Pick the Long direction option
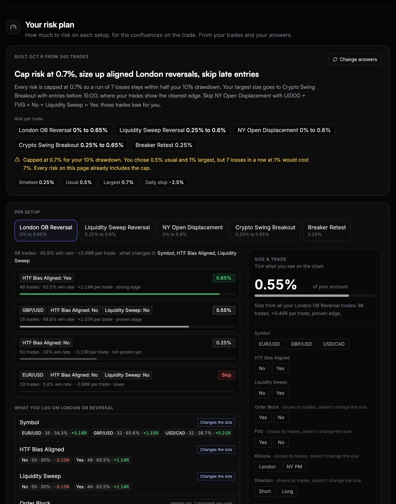This screenshot has width=396, height=504. click(x=287, y=491)
